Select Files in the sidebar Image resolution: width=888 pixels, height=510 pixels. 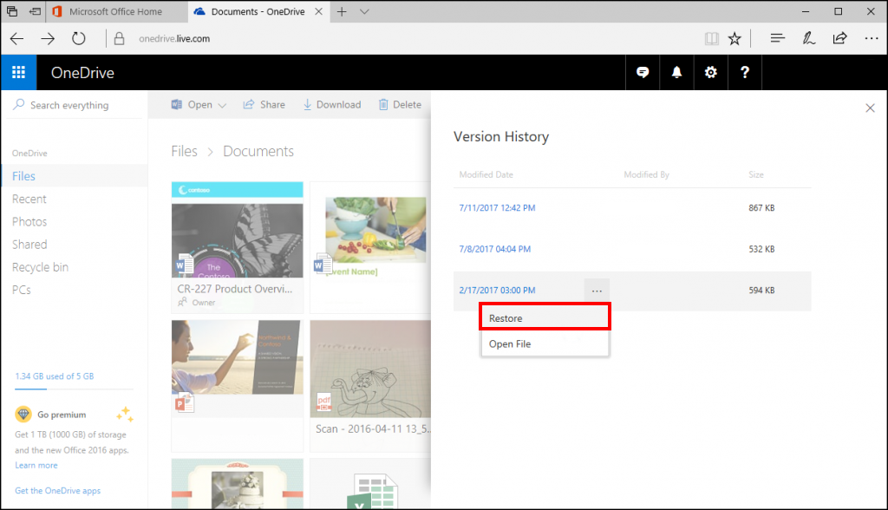pos(75,176)
